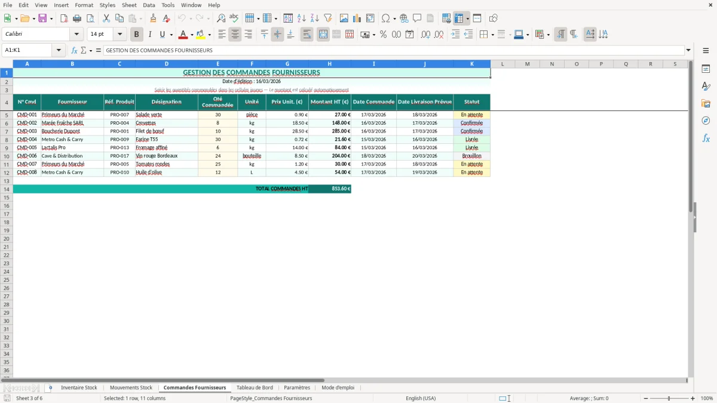
Task: Cut the selected cells
Action: click(106, 19)
